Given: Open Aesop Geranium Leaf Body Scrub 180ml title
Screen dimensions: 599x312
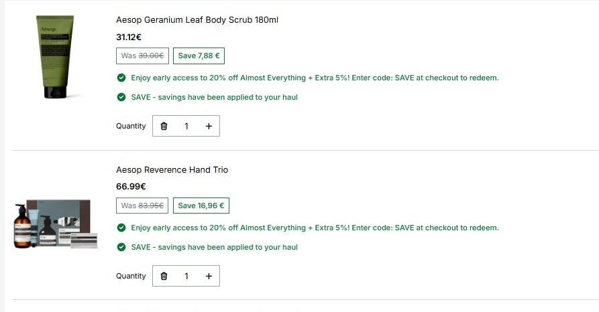Looking at the screenshot, I should (x=197, y=20).
